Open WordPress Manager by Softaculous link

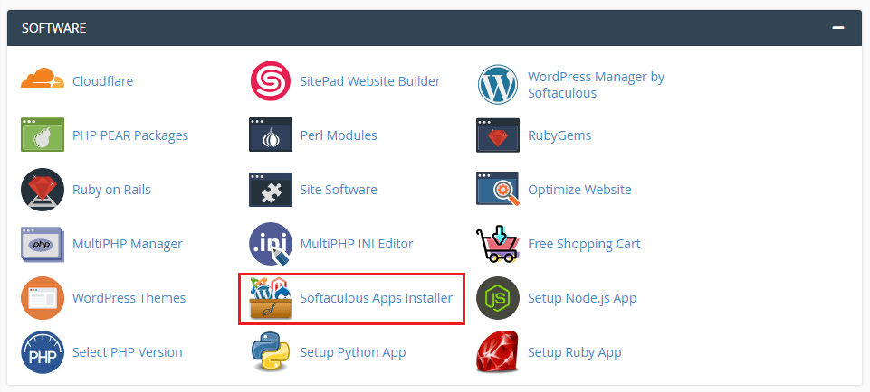coord(596,85)
